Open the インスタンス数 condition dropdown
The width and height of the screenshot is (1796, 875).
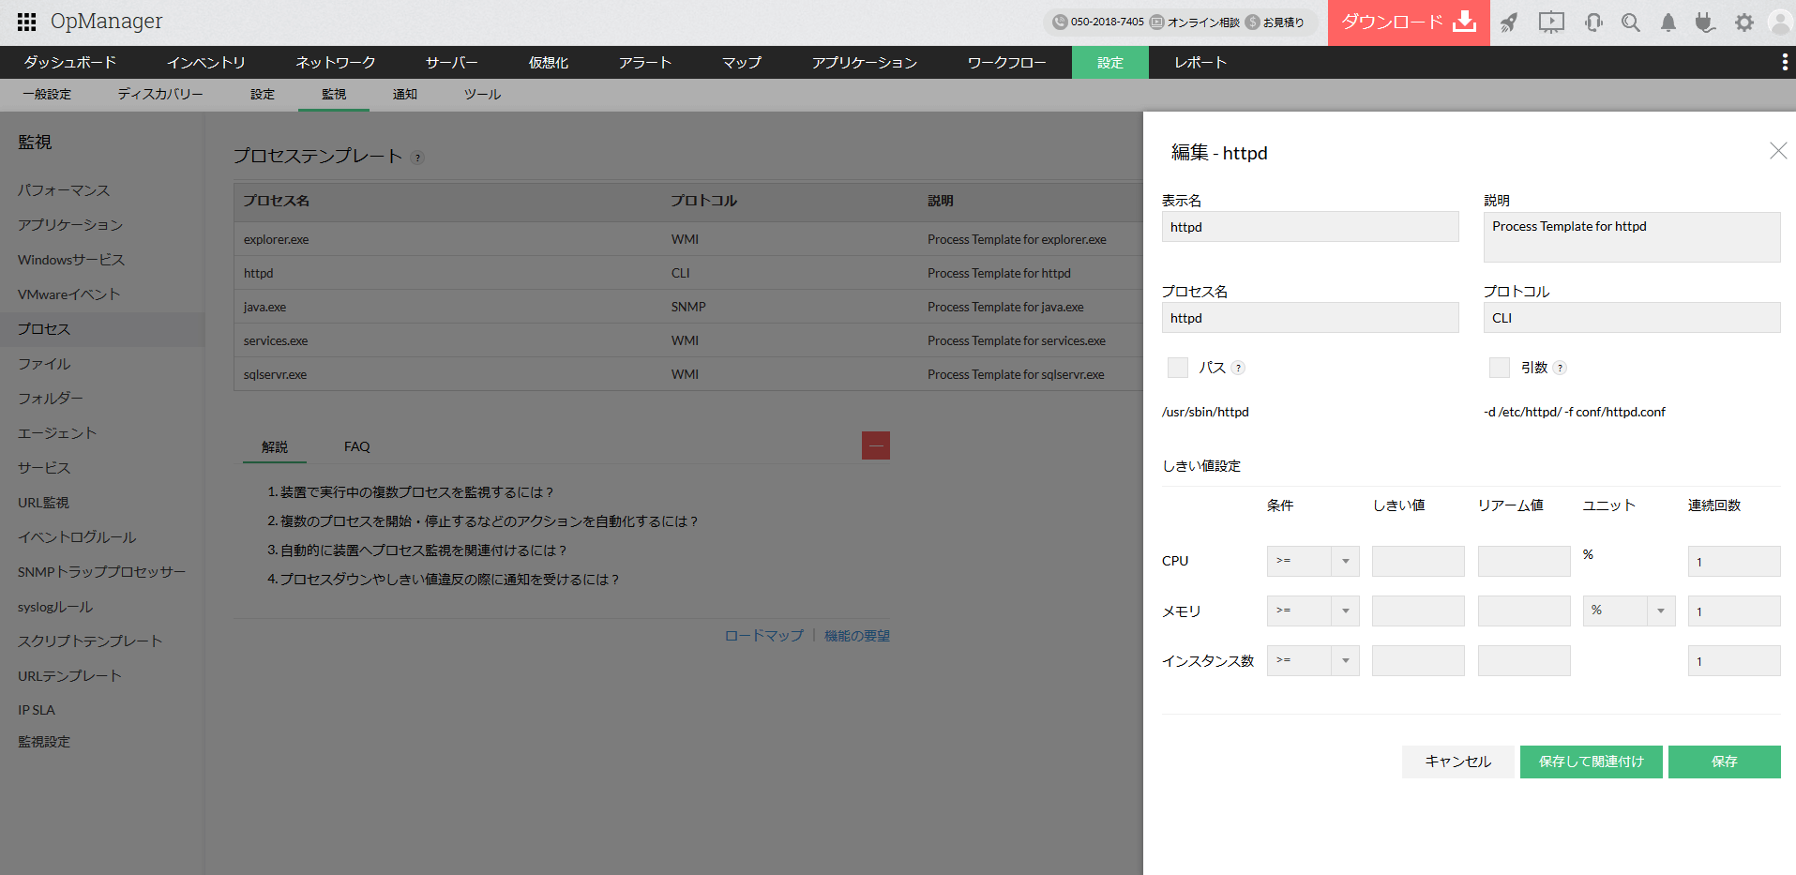tap(1313, 660)
